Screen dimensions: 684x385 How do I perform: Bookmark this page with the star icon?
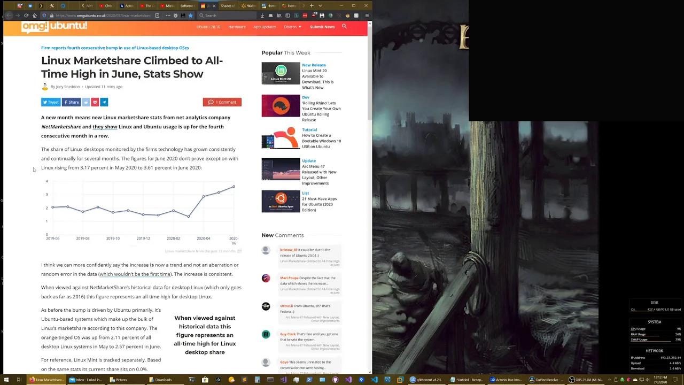(x=190, y=16)
